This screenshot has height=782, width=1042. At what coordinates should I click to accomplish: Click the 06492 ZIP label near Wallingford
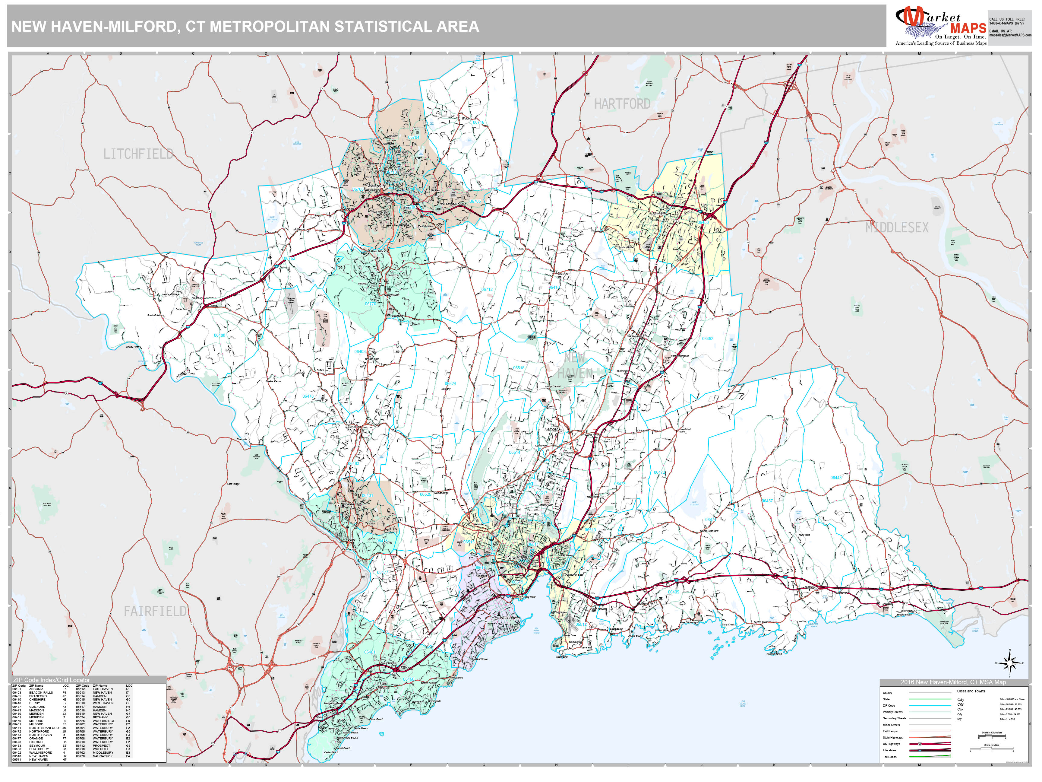tap(708, 339)
